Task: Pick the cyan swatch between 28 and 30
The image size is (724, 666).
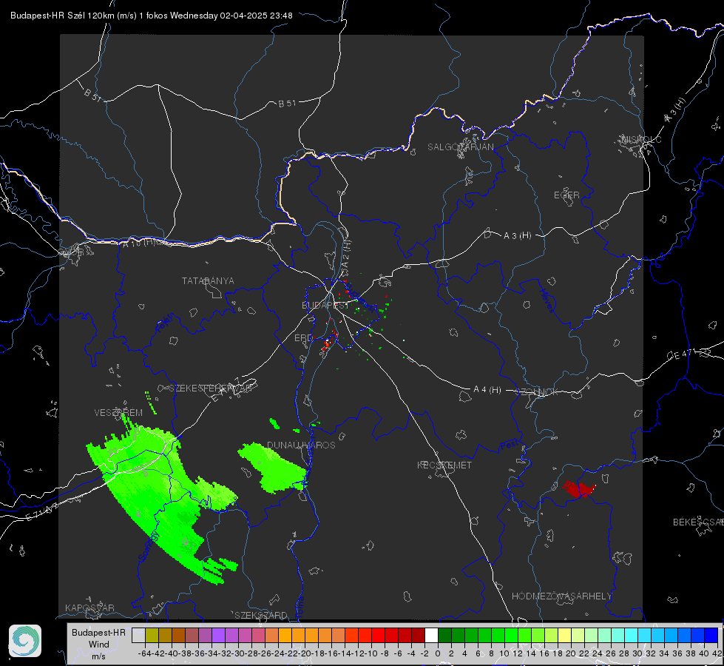Action: pyautogui.click(x=632, y=635)
